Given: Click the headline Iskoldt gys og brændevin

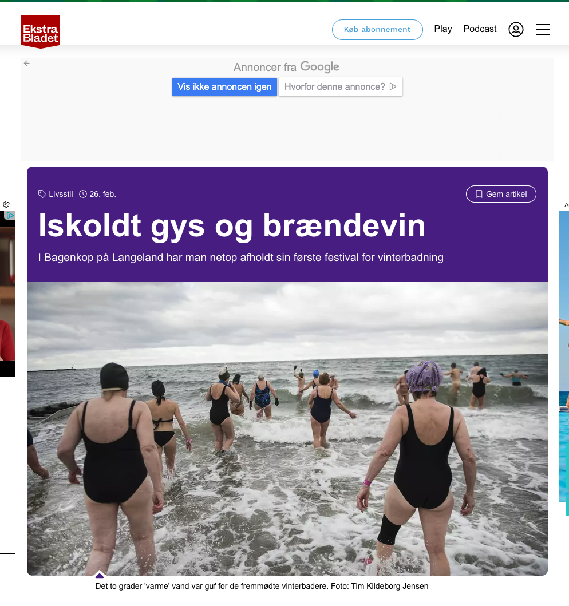Looking at the screenshot, I should pyautogui.click(x=232, y=226).
